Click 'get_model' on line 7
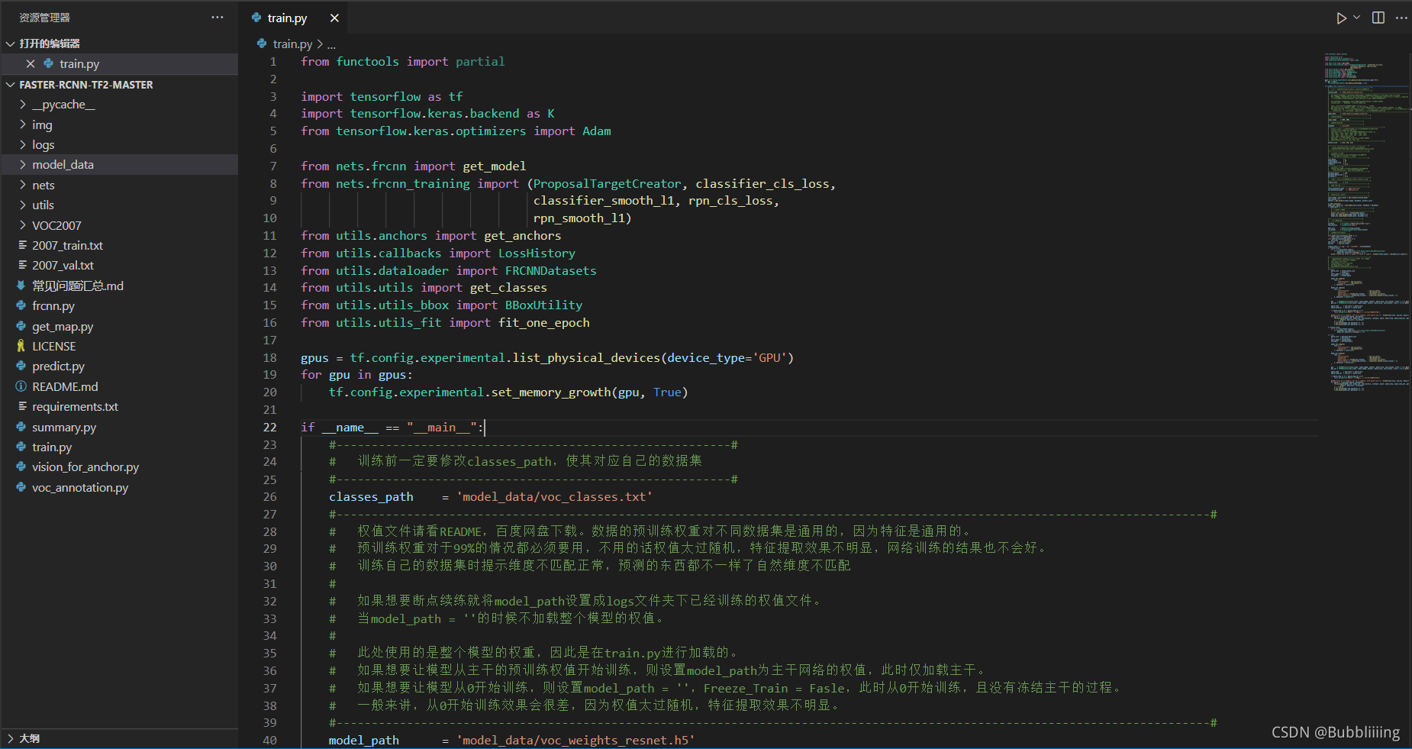Image resolution: width=1412 pixels, height=749 pixels. click(x=495, y=166)
